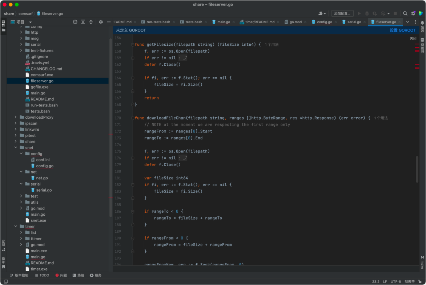Click the UTF-8 encoding in status bar
This screenshot has width=426, height=285.
coord(395,281)
